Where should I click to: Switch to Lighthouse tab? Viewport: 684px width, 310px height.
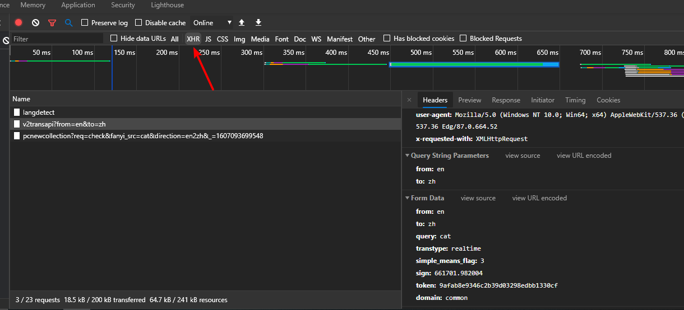coord(167,5)
